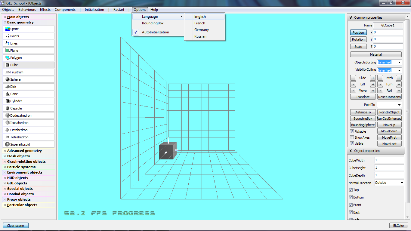The width and height of the screenshot is (411, 231).
Task: Click the CubeWidth input field
Action: coord(389,160)
